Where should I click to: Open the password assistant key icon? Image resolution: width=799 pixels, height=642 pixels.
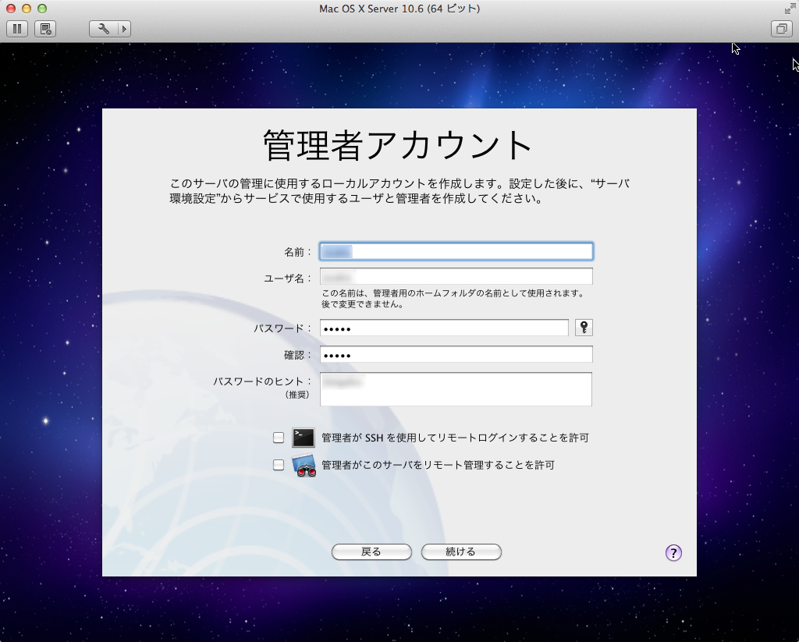pyautogui.click(x=584, y=328)
